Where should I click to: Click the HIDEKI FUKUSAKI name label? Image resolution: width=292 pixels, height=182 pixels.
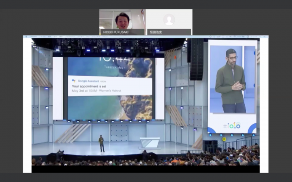pos(116,32)
